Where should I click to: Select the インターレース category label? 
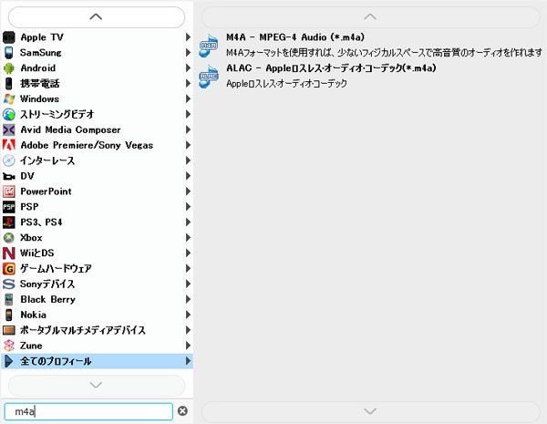47,160
